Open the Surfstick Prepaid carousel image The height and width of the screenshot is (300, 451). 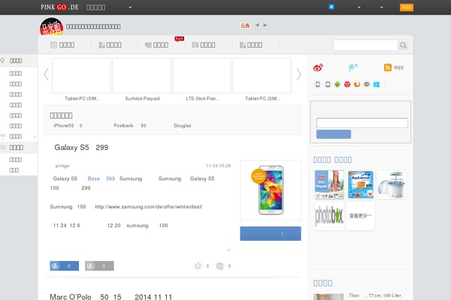point(141,76)
